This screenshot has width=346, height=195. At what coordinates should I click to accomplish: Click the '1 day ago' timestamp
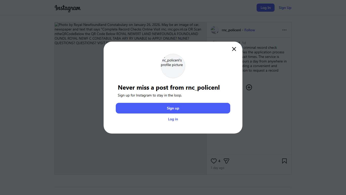(x=217, y=168)
